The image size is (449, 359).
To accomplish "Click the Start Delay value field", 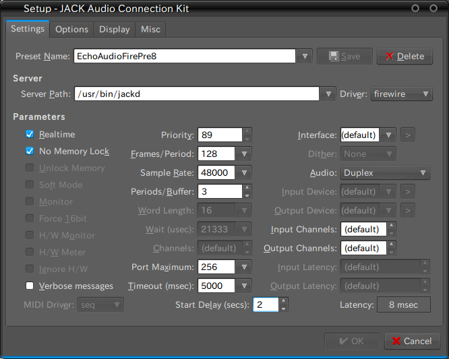I will (x=266, y=304).
